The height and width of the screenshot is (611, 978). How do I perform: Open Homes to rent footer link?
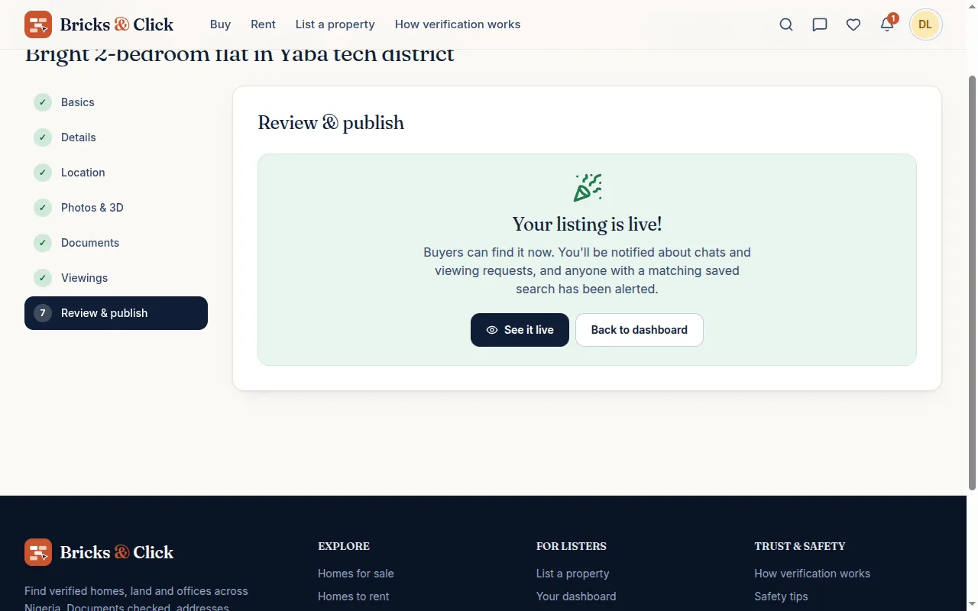point(354,596)
